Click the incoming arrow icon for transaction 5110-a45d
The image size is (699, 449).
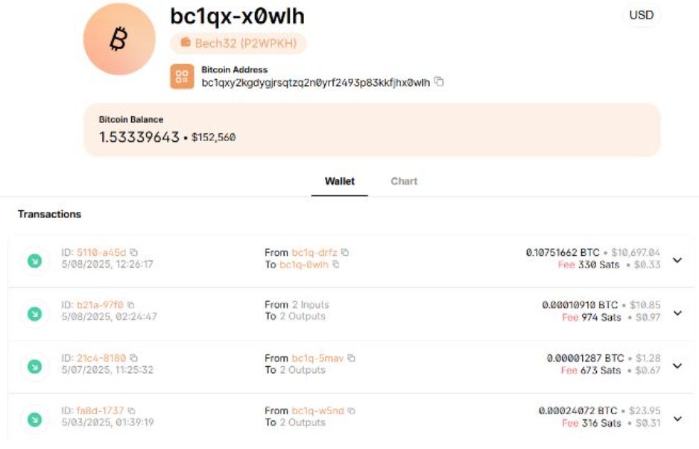pyautogui.click(x=34, y=261)
